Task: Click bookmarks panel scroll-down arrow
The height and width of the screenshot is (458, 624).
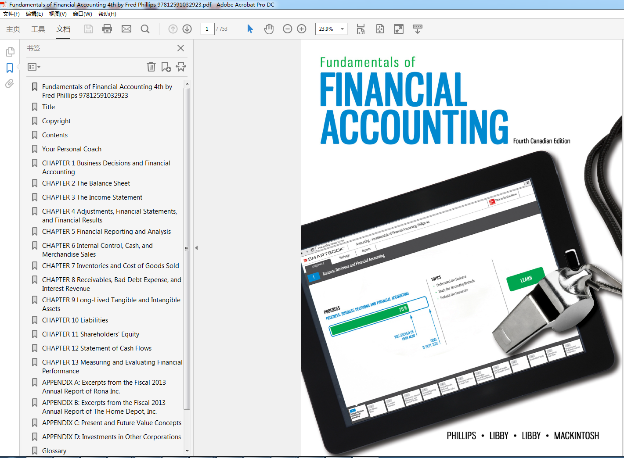Action: [x=187, y=451]
